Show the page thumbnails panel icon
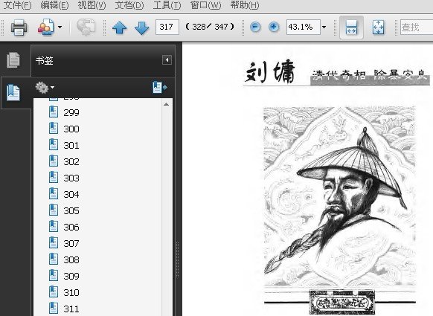433x316 pixels. tap(13, 60)
